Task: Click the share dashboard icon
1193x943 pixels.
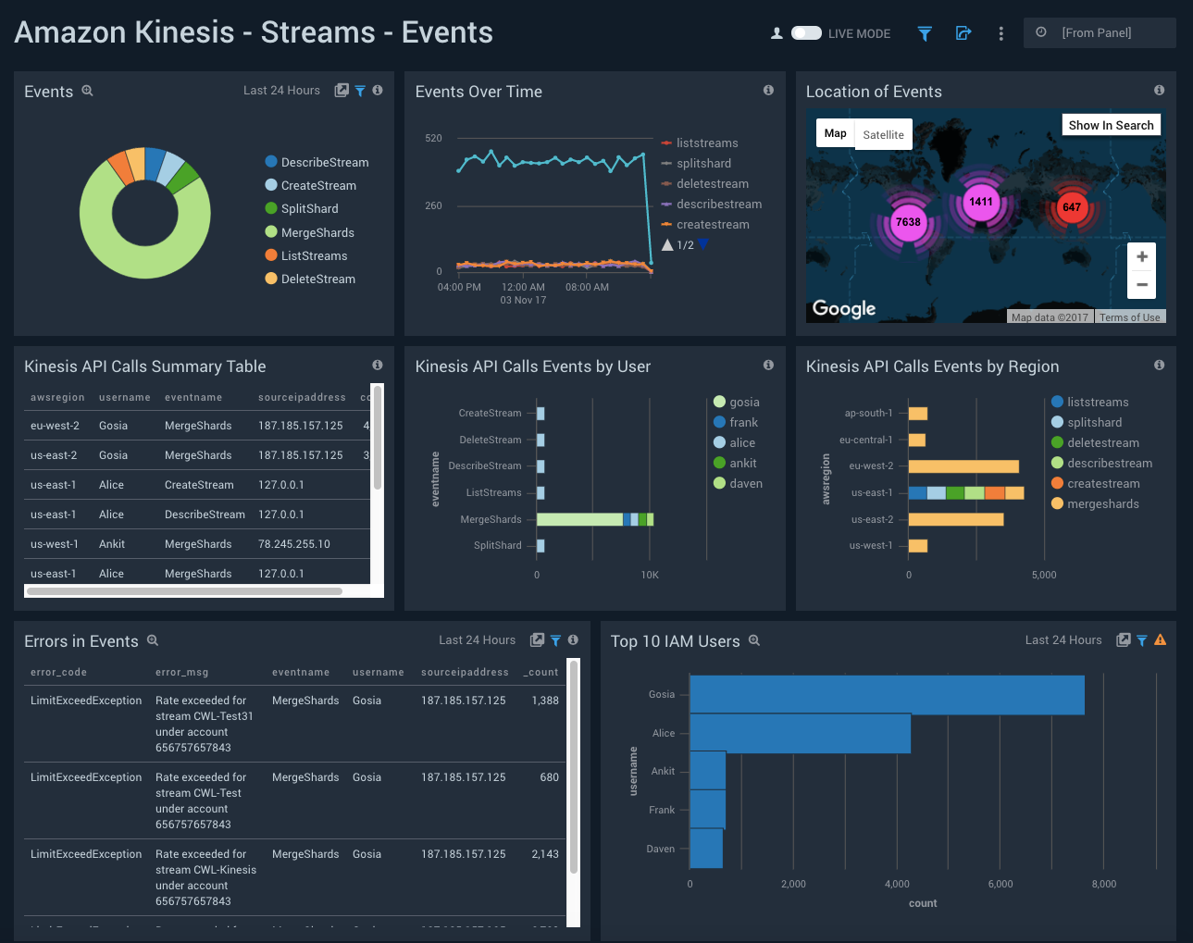Action: coord(963,33)
